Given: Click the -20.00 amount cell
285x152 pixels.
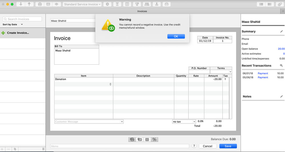Looking at the screenshot, I should [213, 79].
